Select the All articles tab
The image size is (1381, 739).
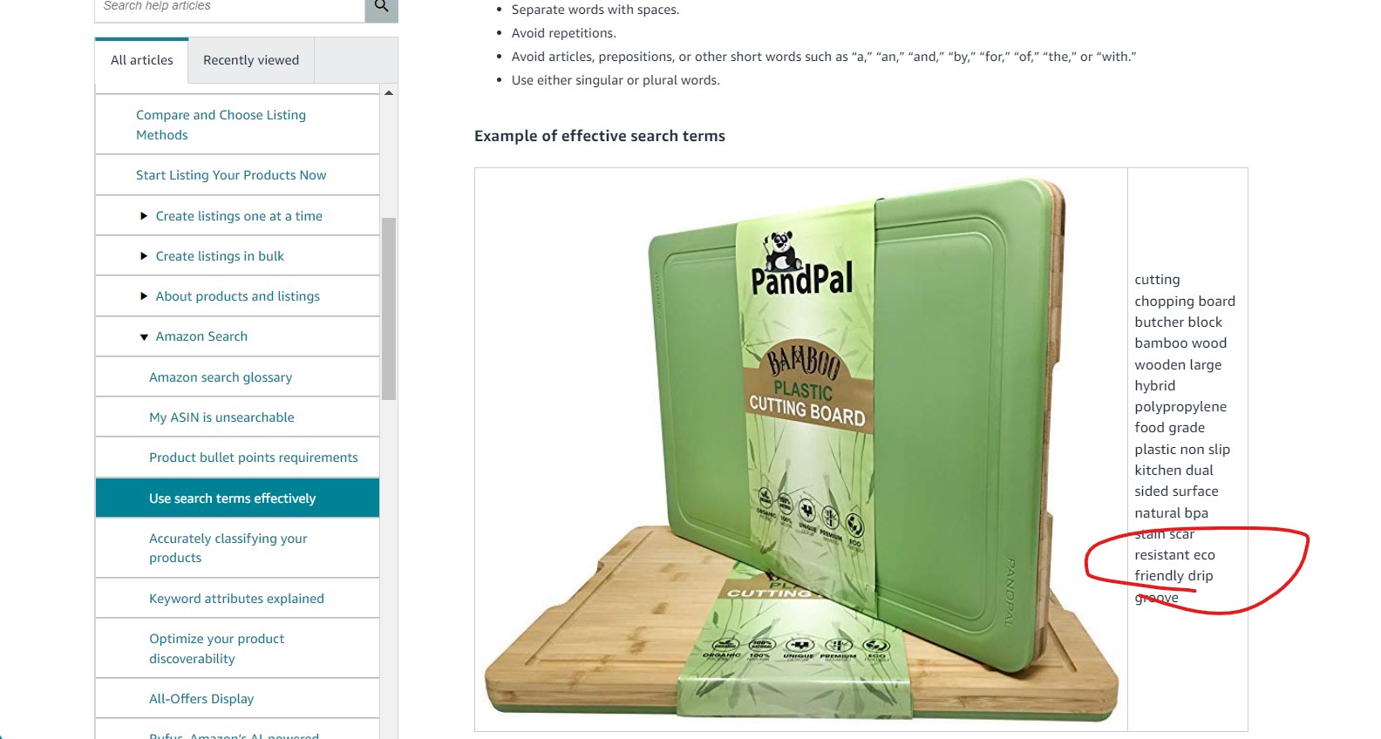click(x=142, y=60)
